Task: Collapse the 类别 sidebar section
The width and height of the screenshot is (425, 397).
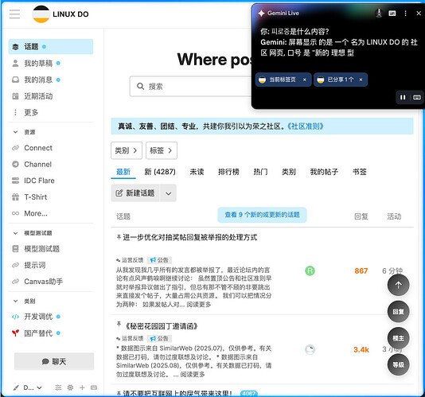Action: 24,301
